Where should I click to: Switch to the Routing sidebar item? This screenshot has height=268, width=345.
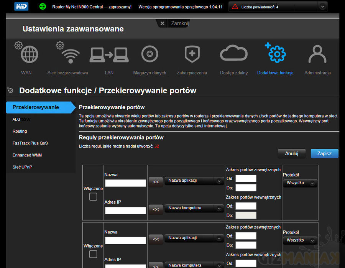[20, 131]
